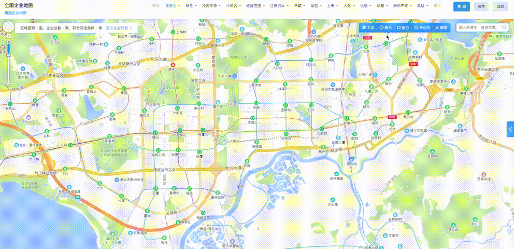Open the 显示企业列表 link
This screenshot has height=249, width=514.
click(119, 28)
